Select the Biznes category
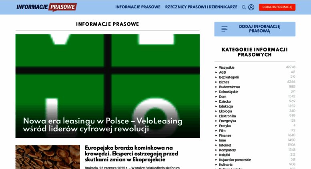 pyautogui.click(x=224, y=82)
